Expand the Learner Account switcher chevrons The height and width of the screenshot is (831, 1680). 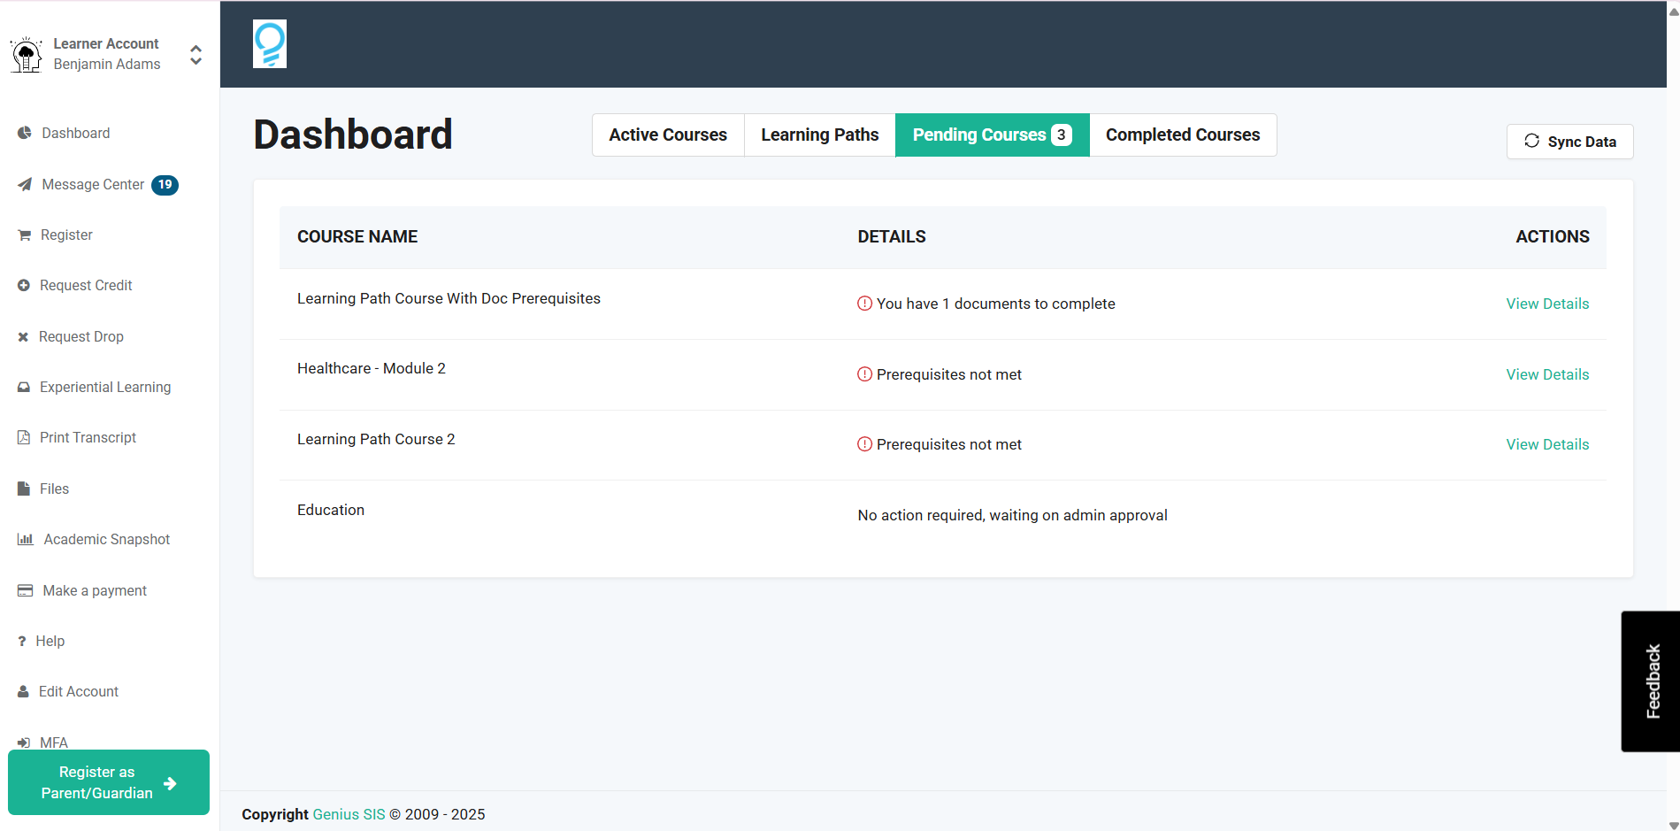(x=195, y=54)
